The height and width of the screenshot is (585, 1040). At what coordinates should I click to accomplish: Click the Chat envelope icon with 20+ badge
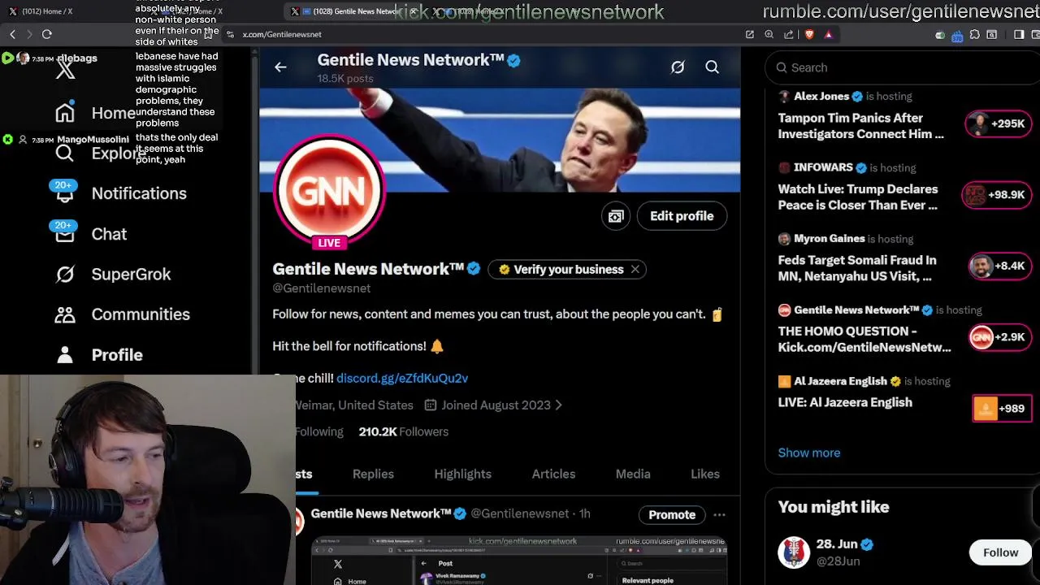coord(65,234)
